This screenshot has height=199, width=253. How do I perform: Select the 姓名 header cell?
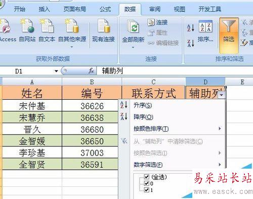32,93
